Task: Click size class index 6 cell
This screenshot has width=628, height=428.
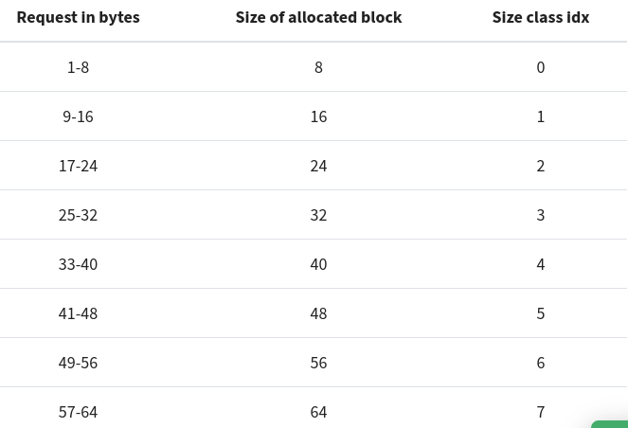Action: [x=541, y=363]
